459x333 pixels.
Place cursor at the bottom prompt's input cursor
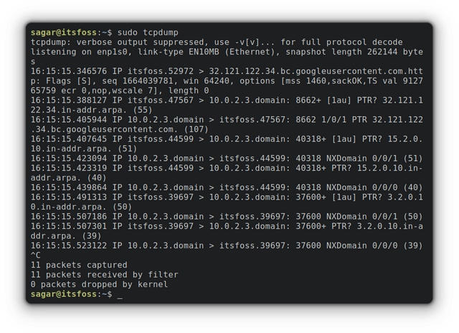(x=120, y=295)
